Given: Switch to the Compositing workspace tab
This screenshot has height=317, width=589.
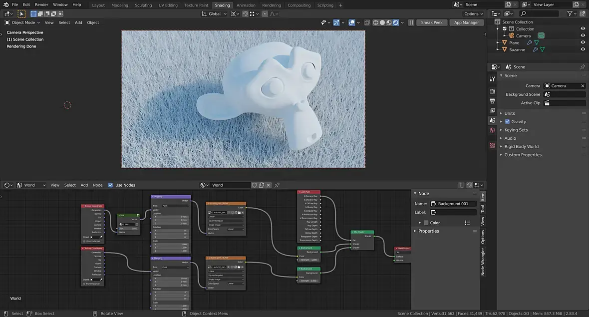Looking at the screenshot, I should point(299,5).
